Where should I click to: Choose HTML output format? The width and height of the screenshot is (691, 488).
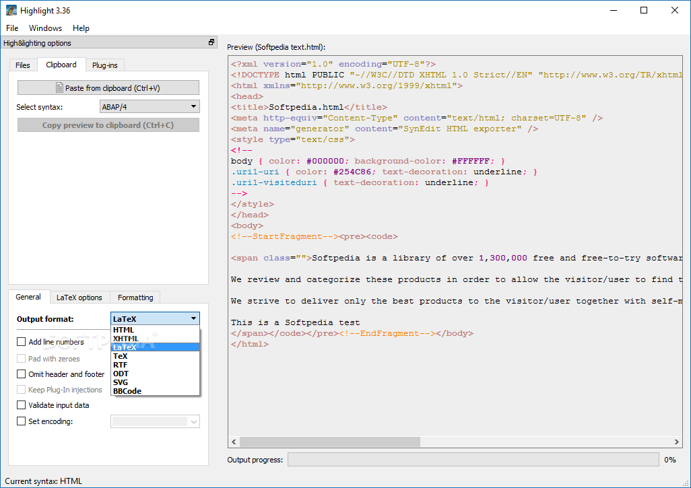pyautogui.click(x=155, y=330)
